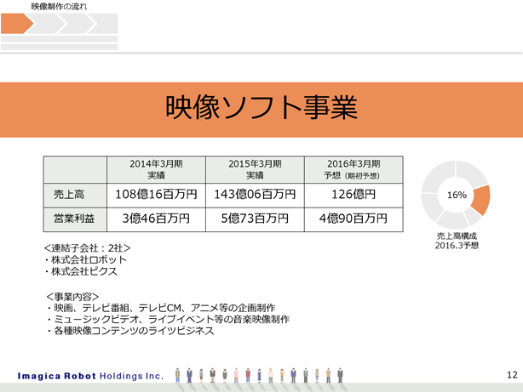This screenshot has height=392, width=523.
Task: Click the 株式会社ロボット line
Action: [86, 260]
